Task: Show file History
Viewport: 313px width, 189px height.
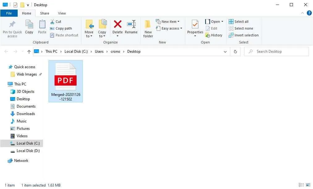Action: tap(214, 35)
